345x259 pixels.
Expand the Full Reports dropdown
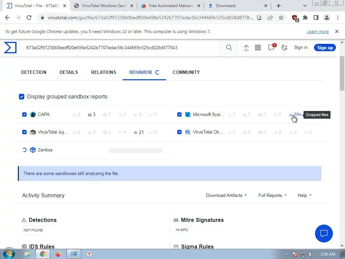pyautogui.click(x=272, y=195)
